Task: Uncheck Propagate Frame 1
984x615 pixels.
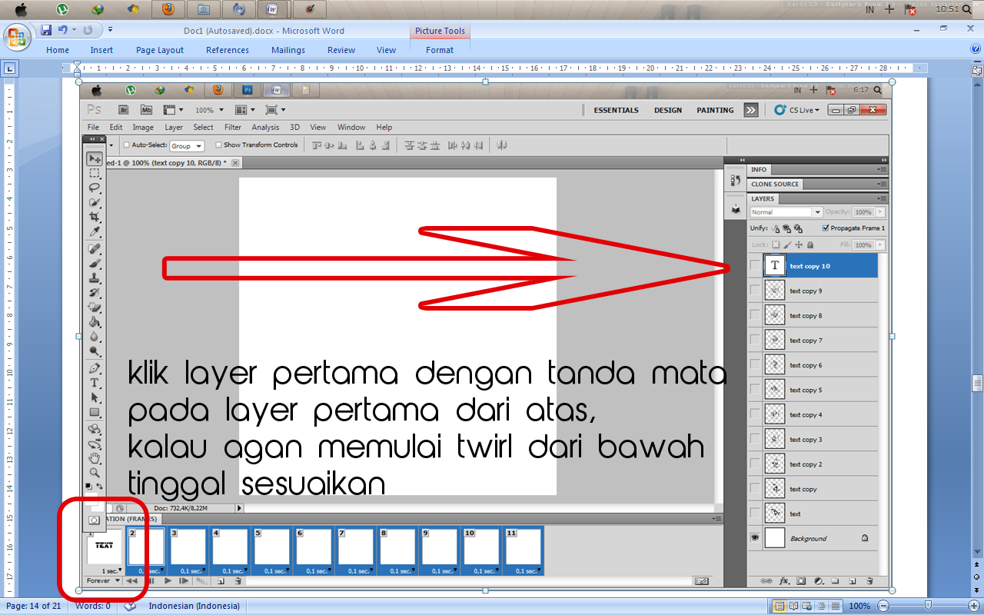Action: point(827,228)
